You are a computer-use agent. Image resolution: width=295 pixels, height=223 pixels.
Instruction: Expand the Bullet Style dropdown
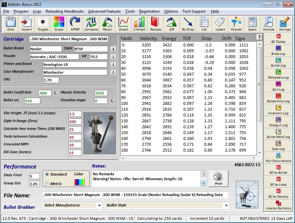226,205
